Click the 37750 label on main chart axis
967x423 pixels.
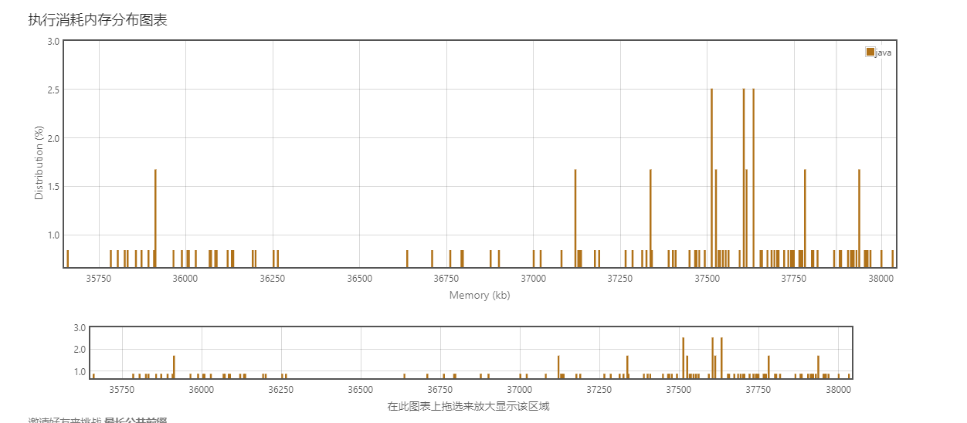click(x=794, y=279)
